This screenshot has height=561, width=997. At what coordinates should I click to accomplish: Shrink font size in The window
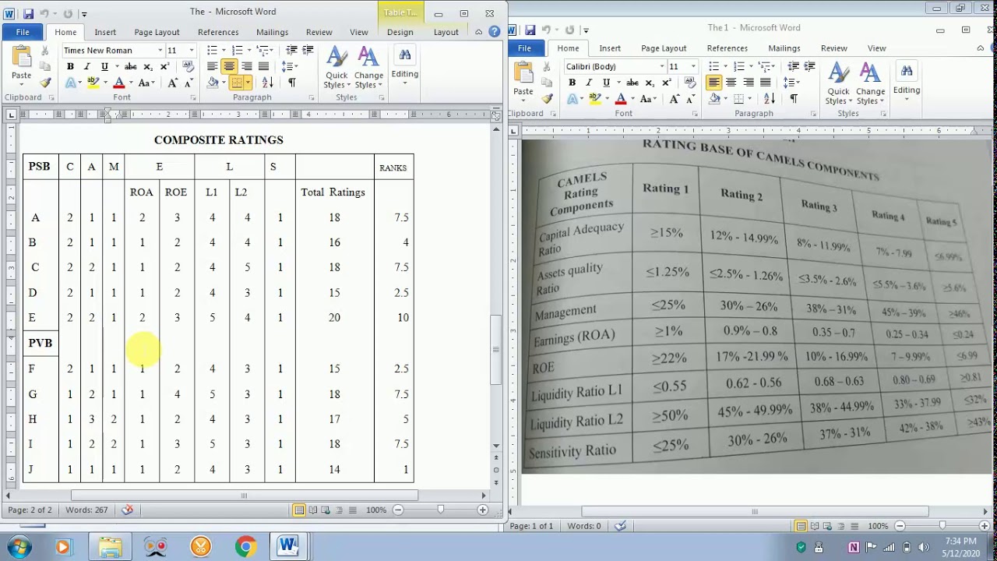click(x=189, y=83)
